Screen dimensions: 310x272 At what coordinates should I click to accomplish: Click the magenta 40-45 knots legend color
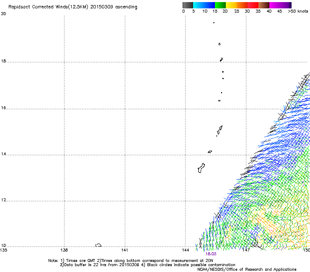click(x=275, y=5)
